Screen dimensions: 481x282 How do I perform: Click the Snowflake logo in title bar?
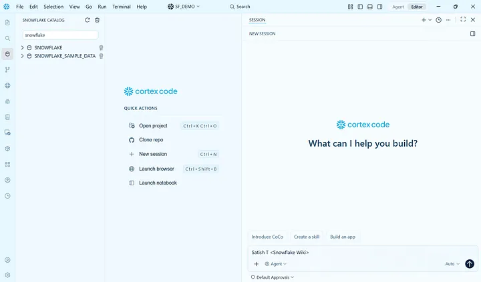7,7
